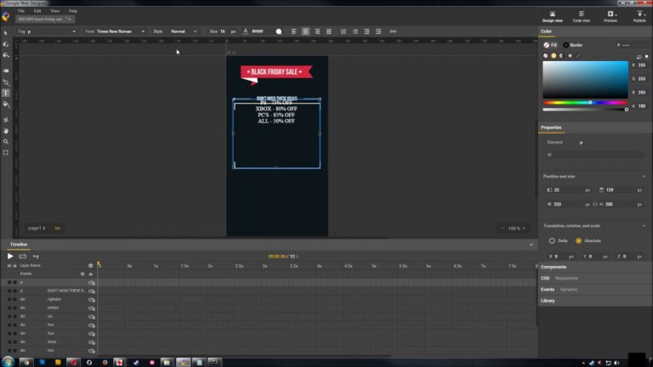This screenshot has width=653, height=367.
Task: Click inside the color picker field
Action: tap(585, 80)
